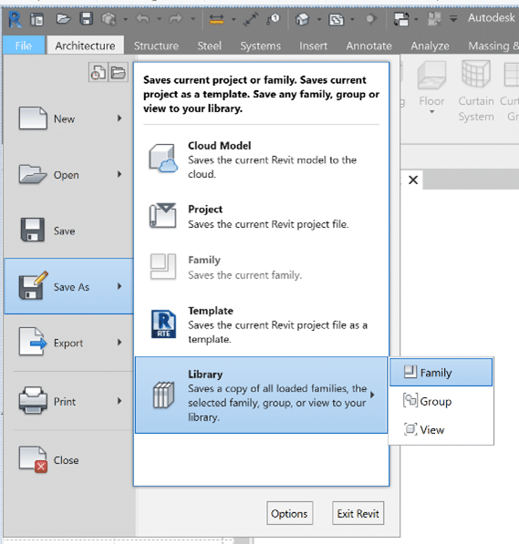This screenshot has width=519, height=544.
Task: Switch to the Systems ribbon tab
Action: 261,46
